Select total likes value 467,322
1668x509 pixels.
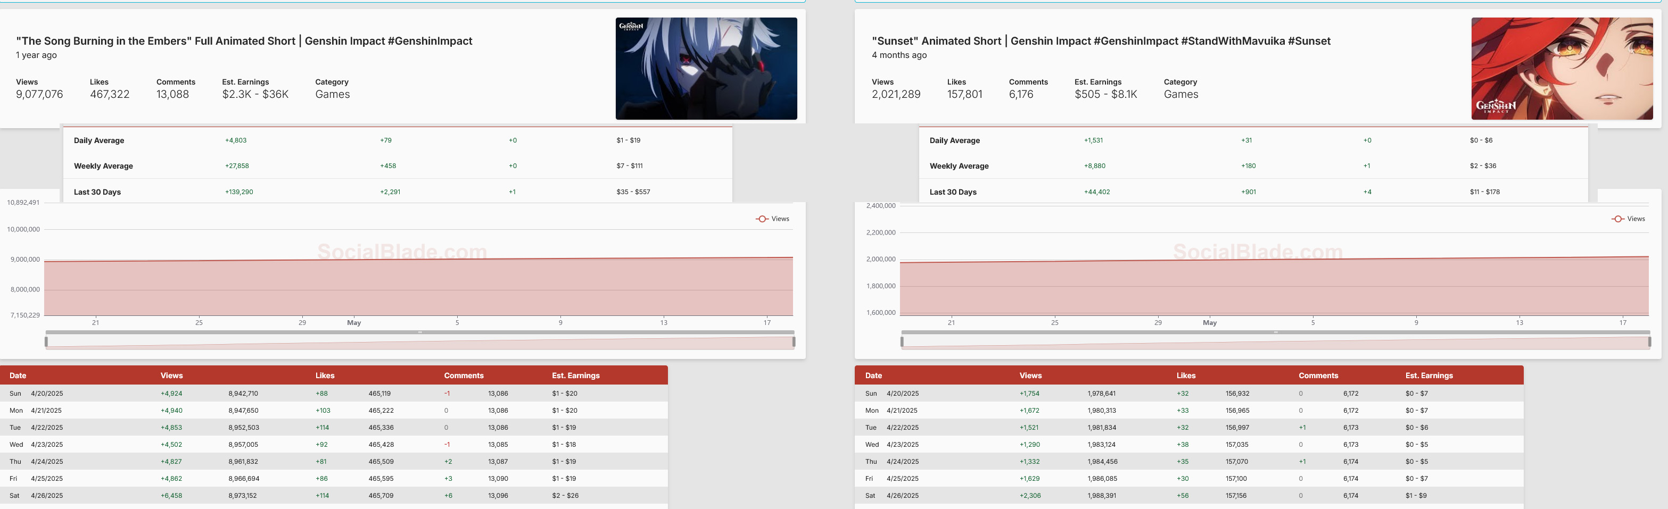[x=110, y=95]
